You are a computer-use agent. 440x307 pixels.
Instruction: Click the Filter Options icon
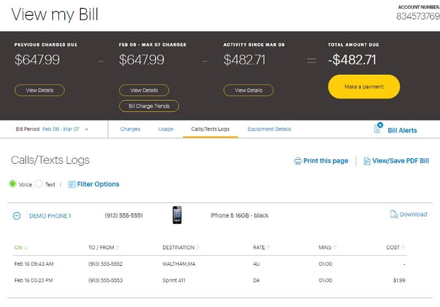71,185
